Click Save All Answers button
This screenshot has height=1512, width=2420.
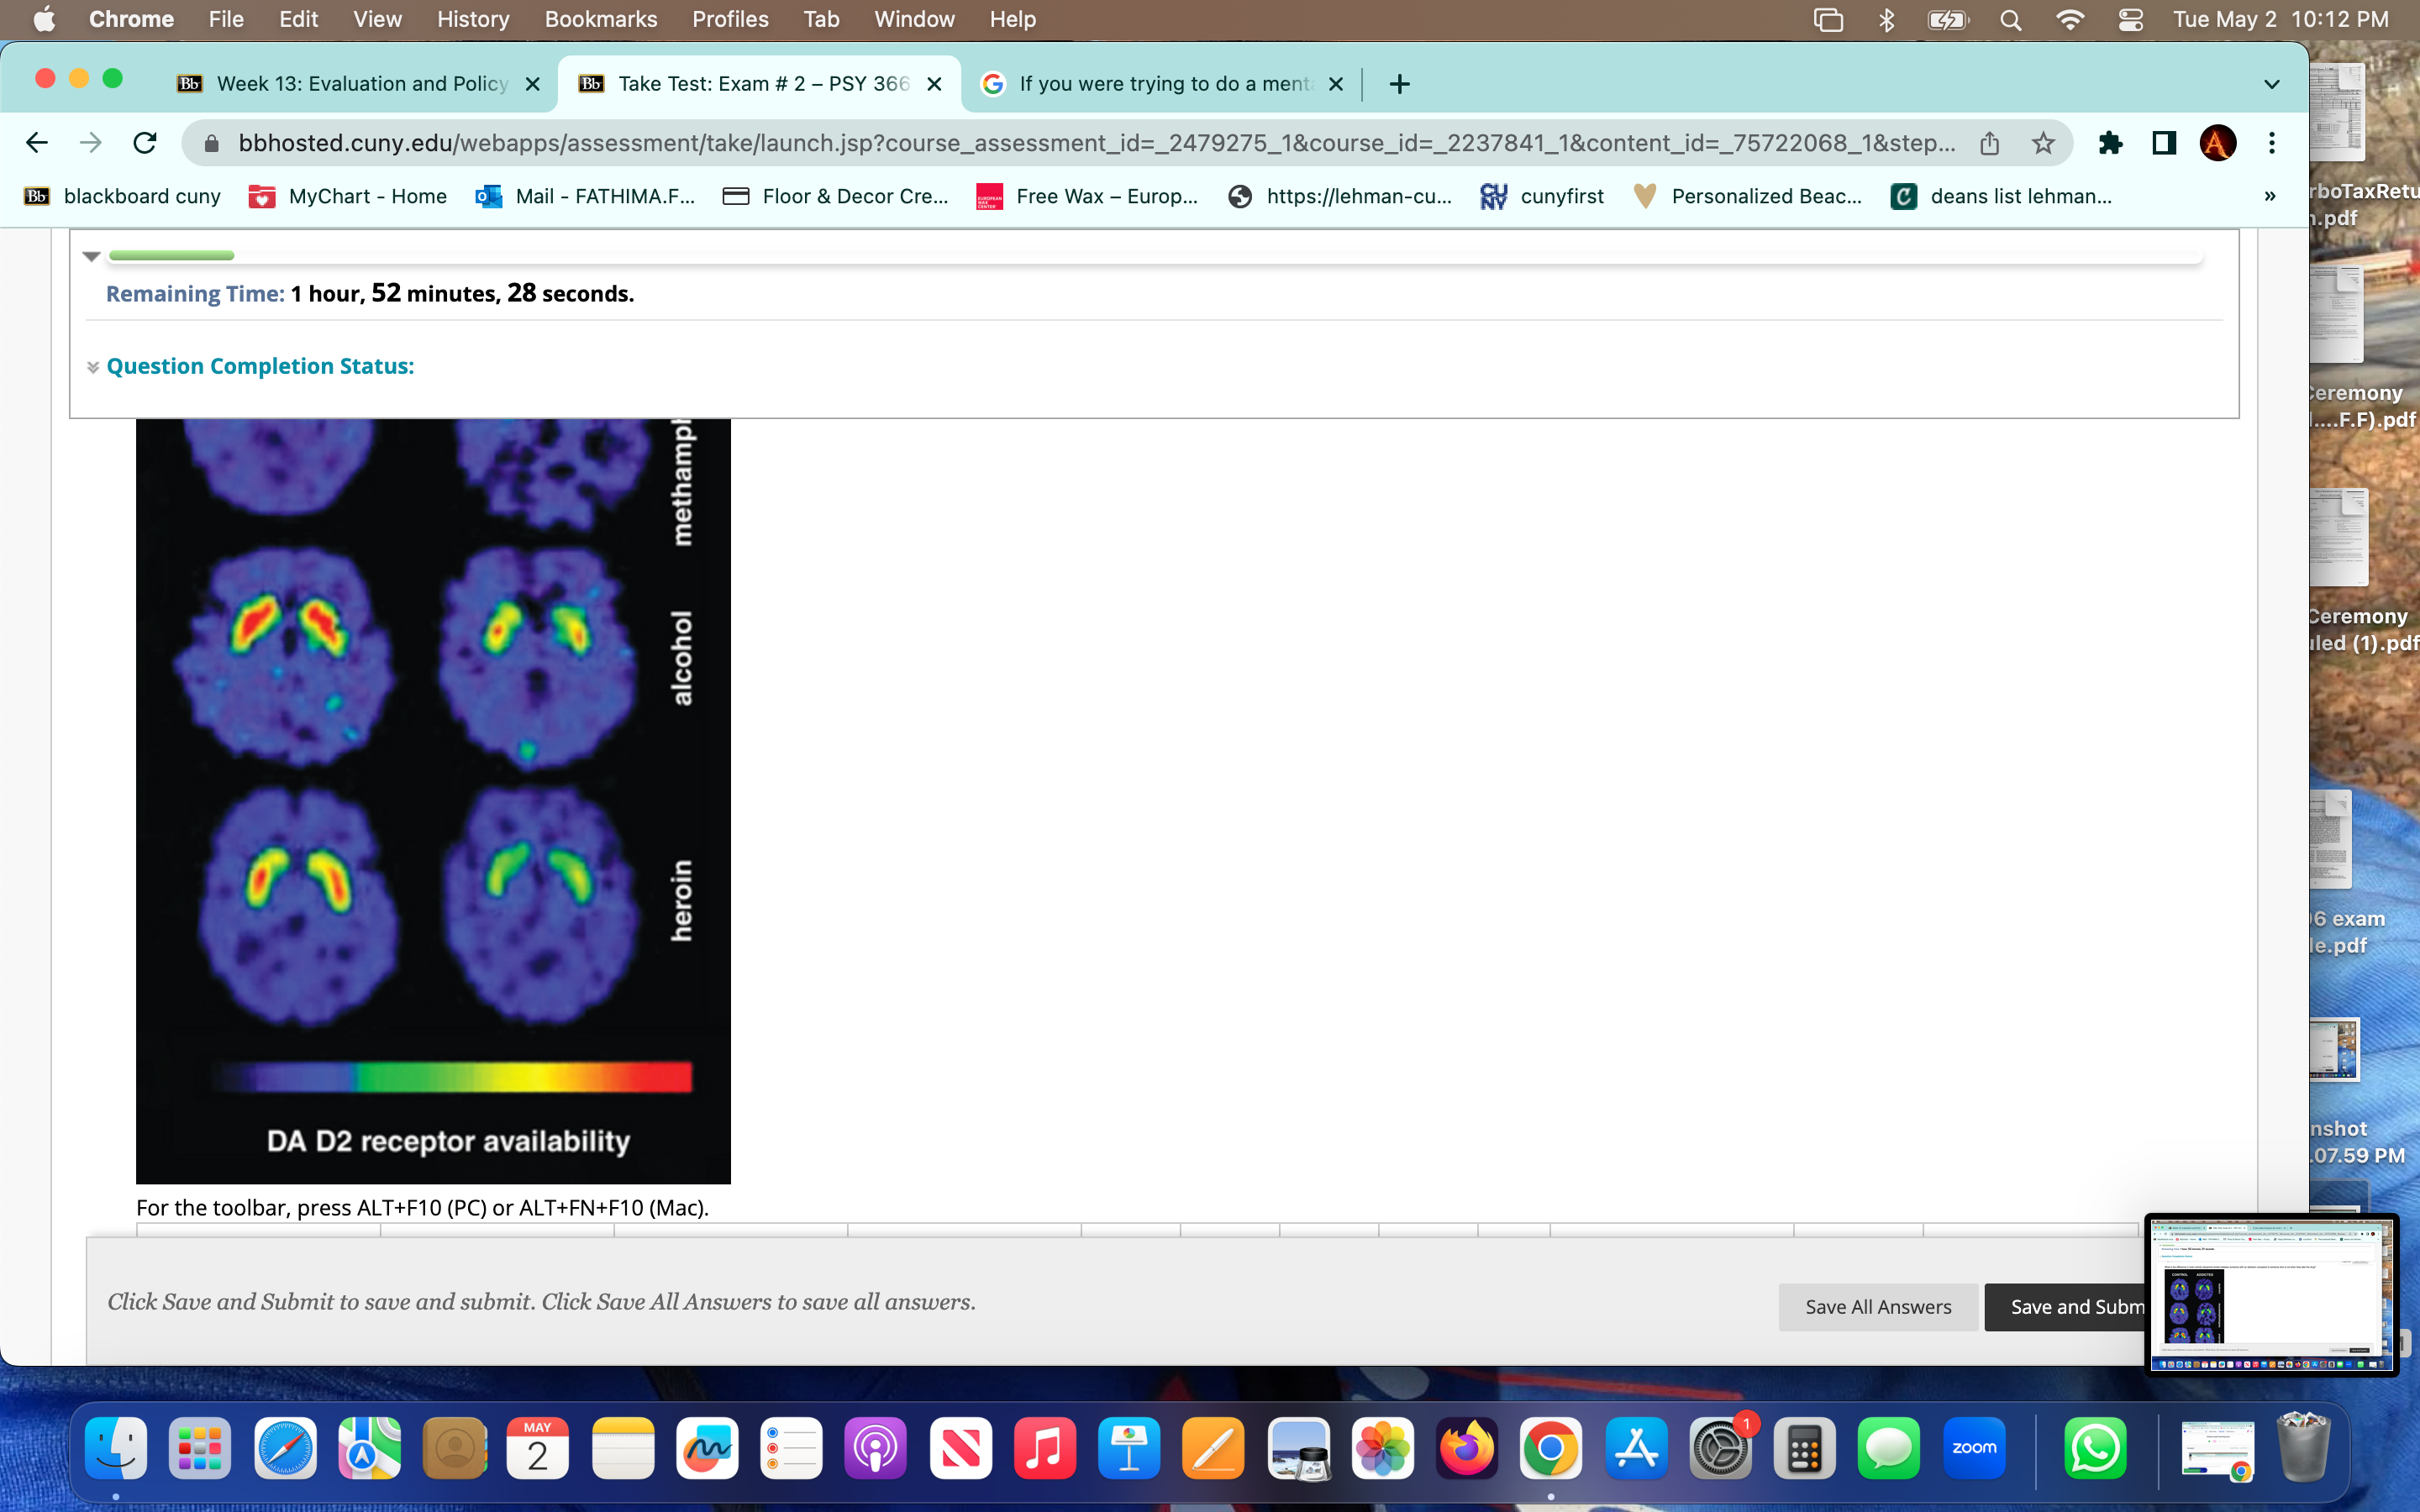coord(1877,1306)
